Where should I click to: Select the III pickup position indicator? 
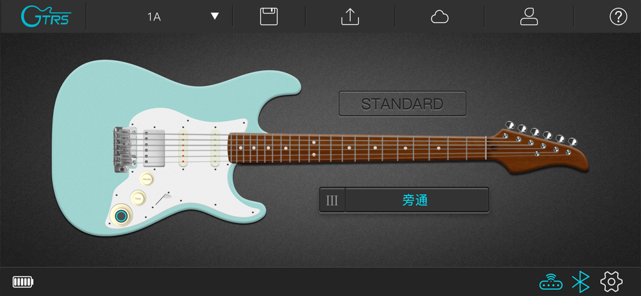332,201
